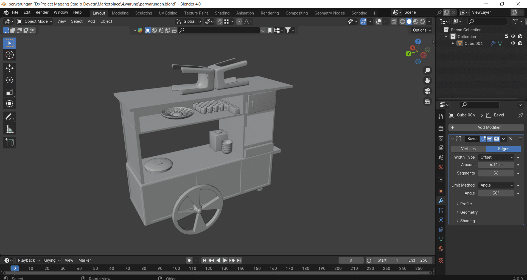
Task: Switch to the Modeling workspace tab
Action: pos(120,13)
